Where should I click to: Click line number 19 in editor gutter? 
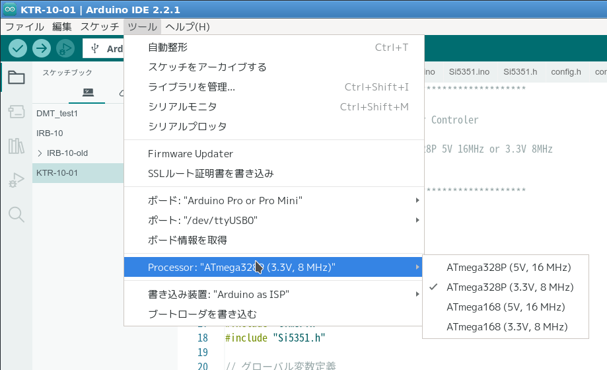point(203,352)
